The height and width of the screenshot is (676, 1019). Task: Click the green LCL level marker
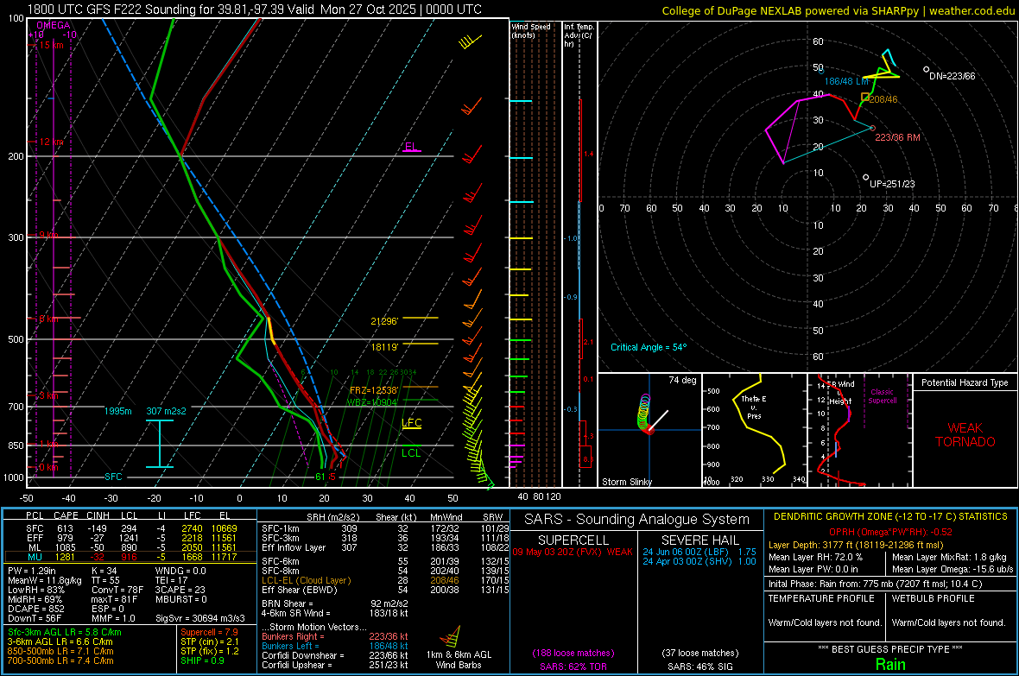click(x=412, y=453)
